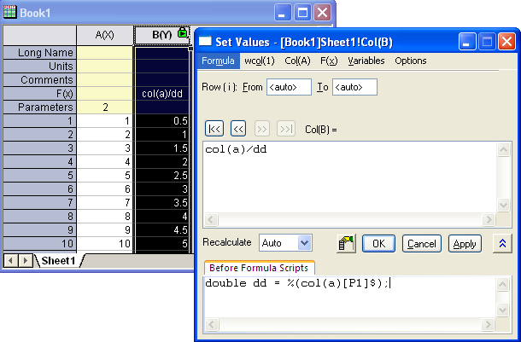The image size is (521, 342).
Task: Click the disabled >> next column button
Action: coord(262,129)
